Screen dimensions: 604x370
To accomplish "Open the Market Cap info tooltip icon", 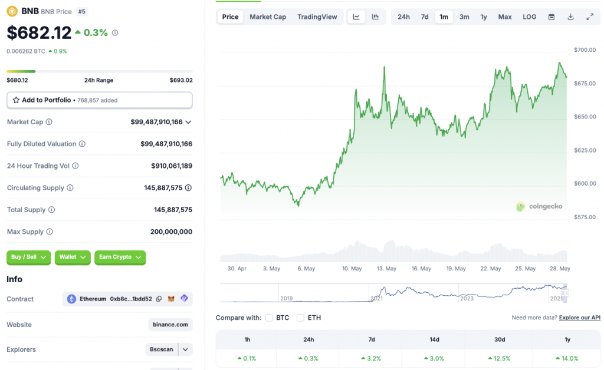I will 49,122.
